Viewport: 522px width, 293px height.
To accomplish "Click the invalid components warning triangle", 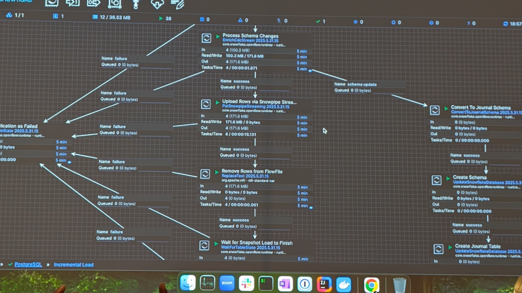I will click(x=240, y=20).
